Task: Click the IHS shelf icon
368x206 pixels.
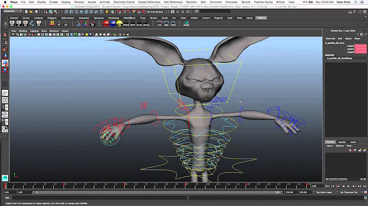Action: [x=12, y=23]
